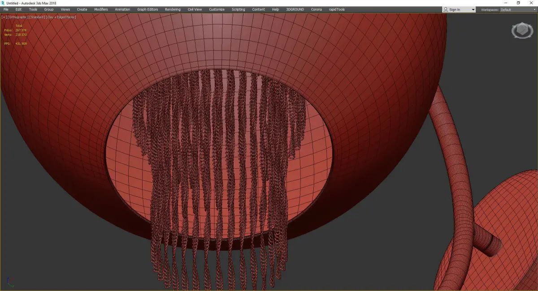The height and width of the screenshot is (291, 538).
Task: Open the Orthographic viewport view menu
Action: pos(17,17)
